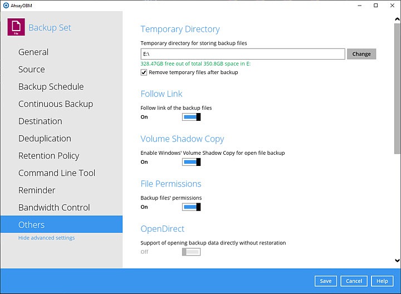Toggle the Follow Link switch off

point(191,117)
